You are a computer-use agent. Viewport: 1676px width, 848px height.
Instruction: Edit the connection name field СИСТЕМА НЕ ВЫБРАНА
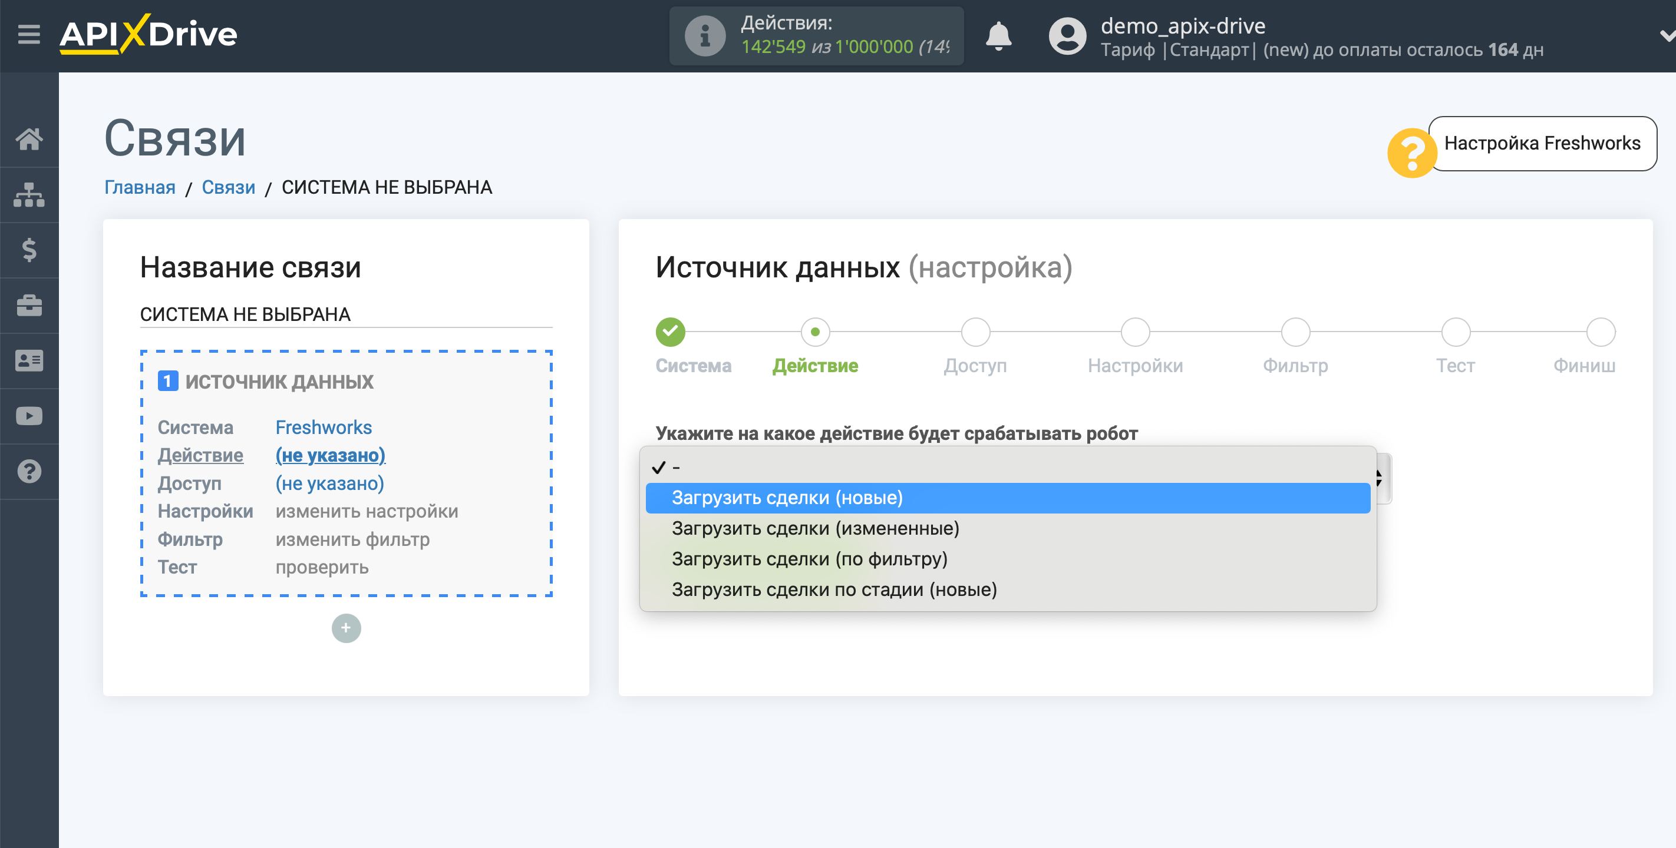(x=346, y=314)
